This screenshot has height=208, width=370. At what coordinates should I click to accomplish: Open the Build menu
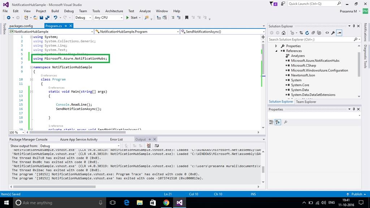(55, 11)
